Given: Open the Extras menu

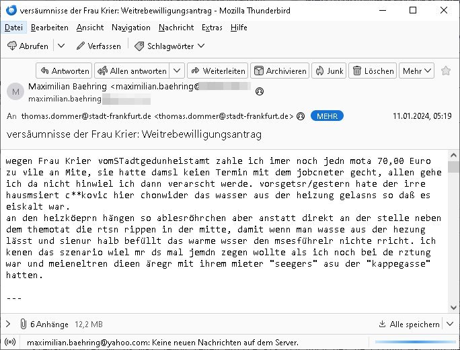Looking at the screenshot, I should [212, 28].
